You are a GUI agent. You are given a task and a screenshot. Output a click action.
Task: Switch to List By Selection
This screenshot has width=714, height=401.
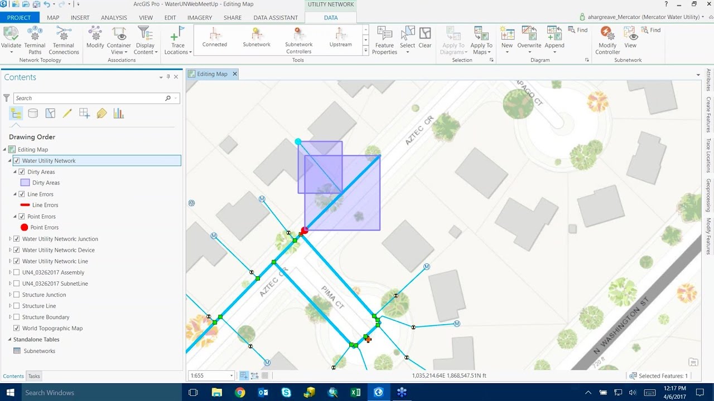click(x=50, y=114)
